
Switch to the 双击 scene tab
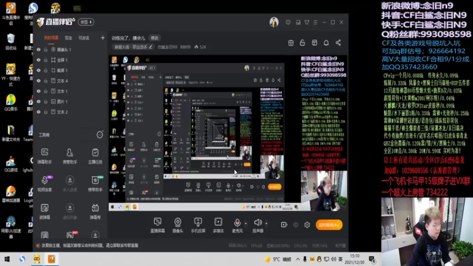(x=69, y=38)
